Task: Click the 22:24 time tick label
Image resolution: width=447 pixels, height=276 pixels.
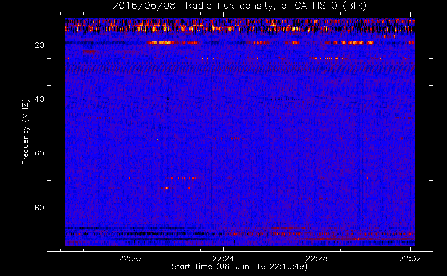Action: click(223, 258)
